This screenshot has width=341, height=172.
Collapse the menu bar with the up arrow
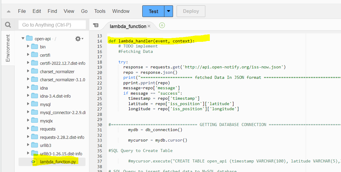(9, 11)
